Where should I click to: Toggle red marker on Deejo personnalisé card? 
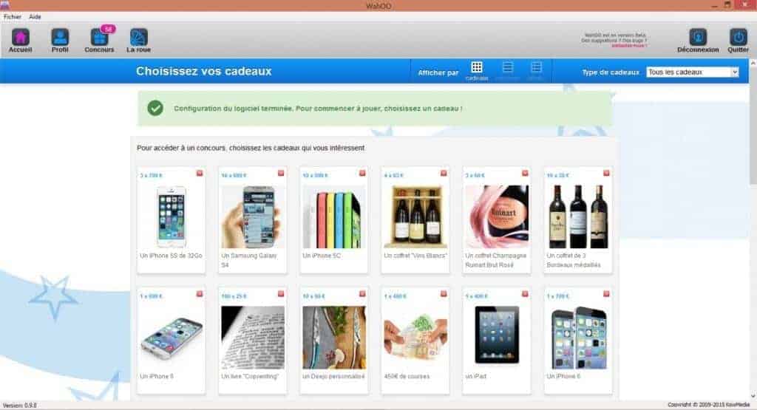click(x=362, y=294)
